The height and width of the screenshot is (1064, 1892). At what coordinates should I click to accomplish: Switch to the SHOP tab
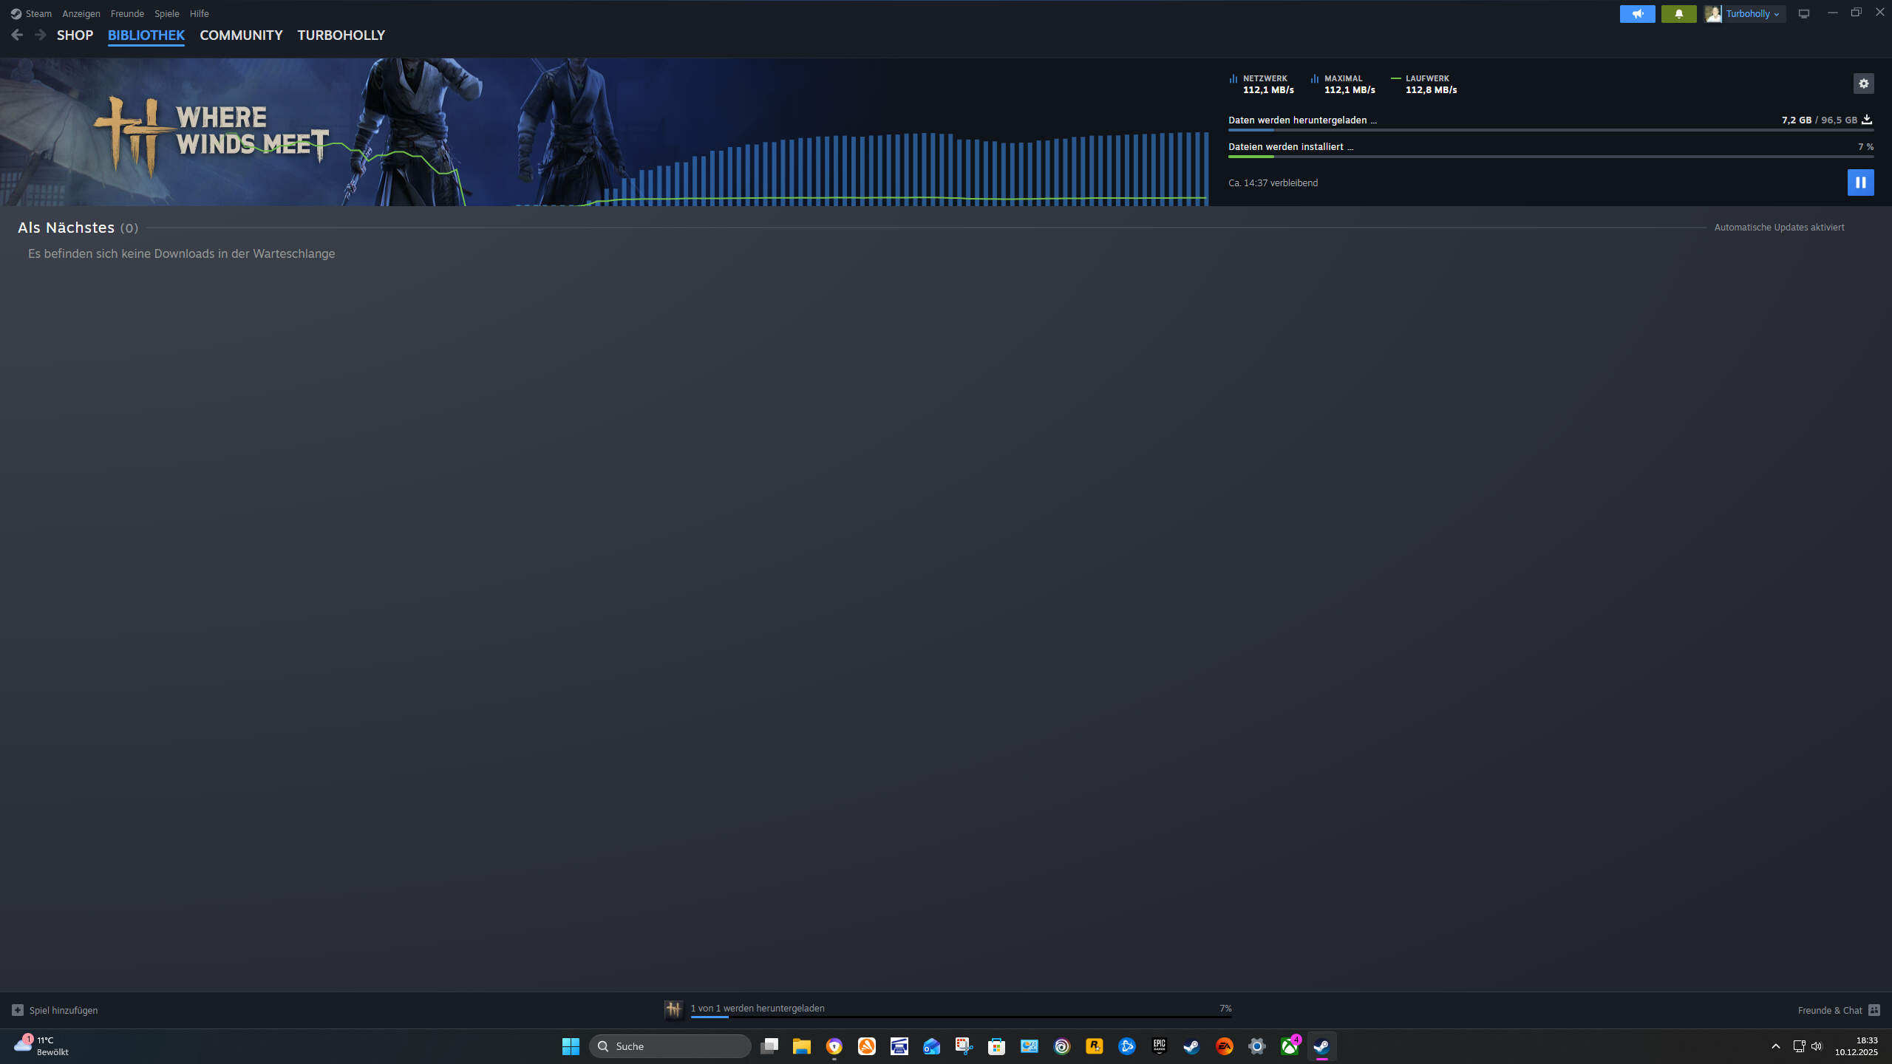(x=75, y=35)
